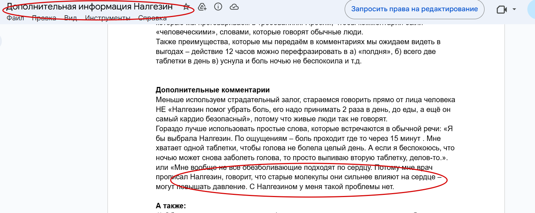Click the document title Дополнительная информация Налгезин
Image resolution: width=535 pixels, height=213 pixels.
pos(90,7)
